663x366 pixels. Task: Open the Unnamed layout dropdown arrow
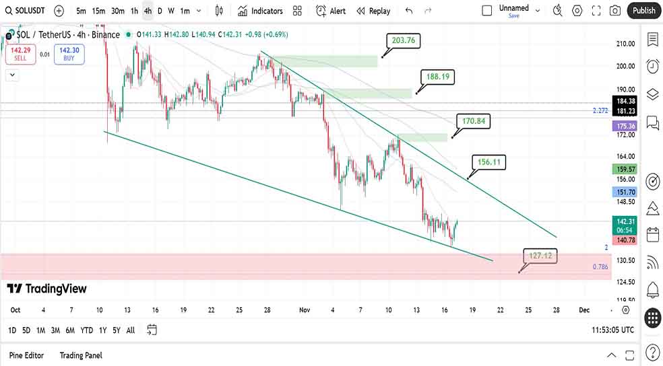537,9
